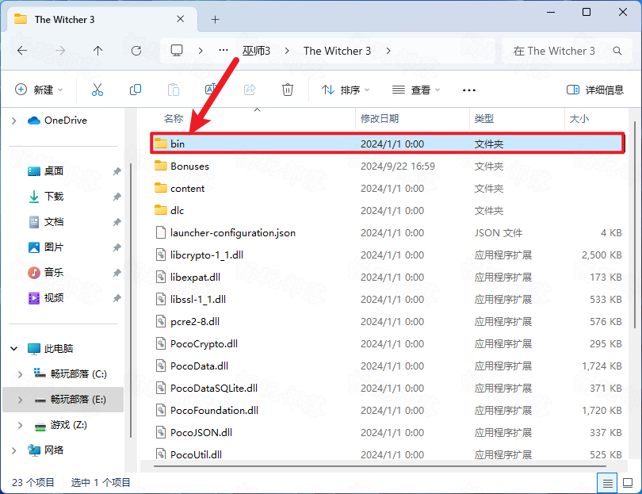This screenshot has height=494, width=642.
Task: Open 图片 from quick access
Action: pyautogui.click(x=46, y=247)
